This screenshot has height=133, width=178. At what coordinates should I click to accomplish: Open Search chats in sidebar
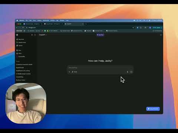click(21, 42)
